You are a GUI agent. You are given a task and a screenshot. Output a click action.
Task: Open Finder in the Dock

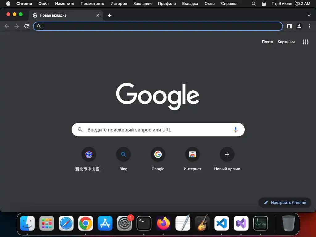[27, 223]
